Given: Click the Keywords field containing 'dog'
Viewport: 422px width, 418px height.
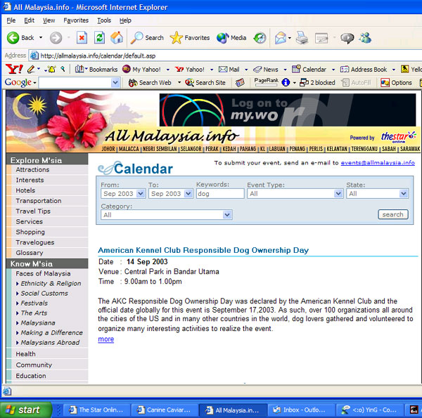Looking at the screenshot, I should [x=220, y=193].
